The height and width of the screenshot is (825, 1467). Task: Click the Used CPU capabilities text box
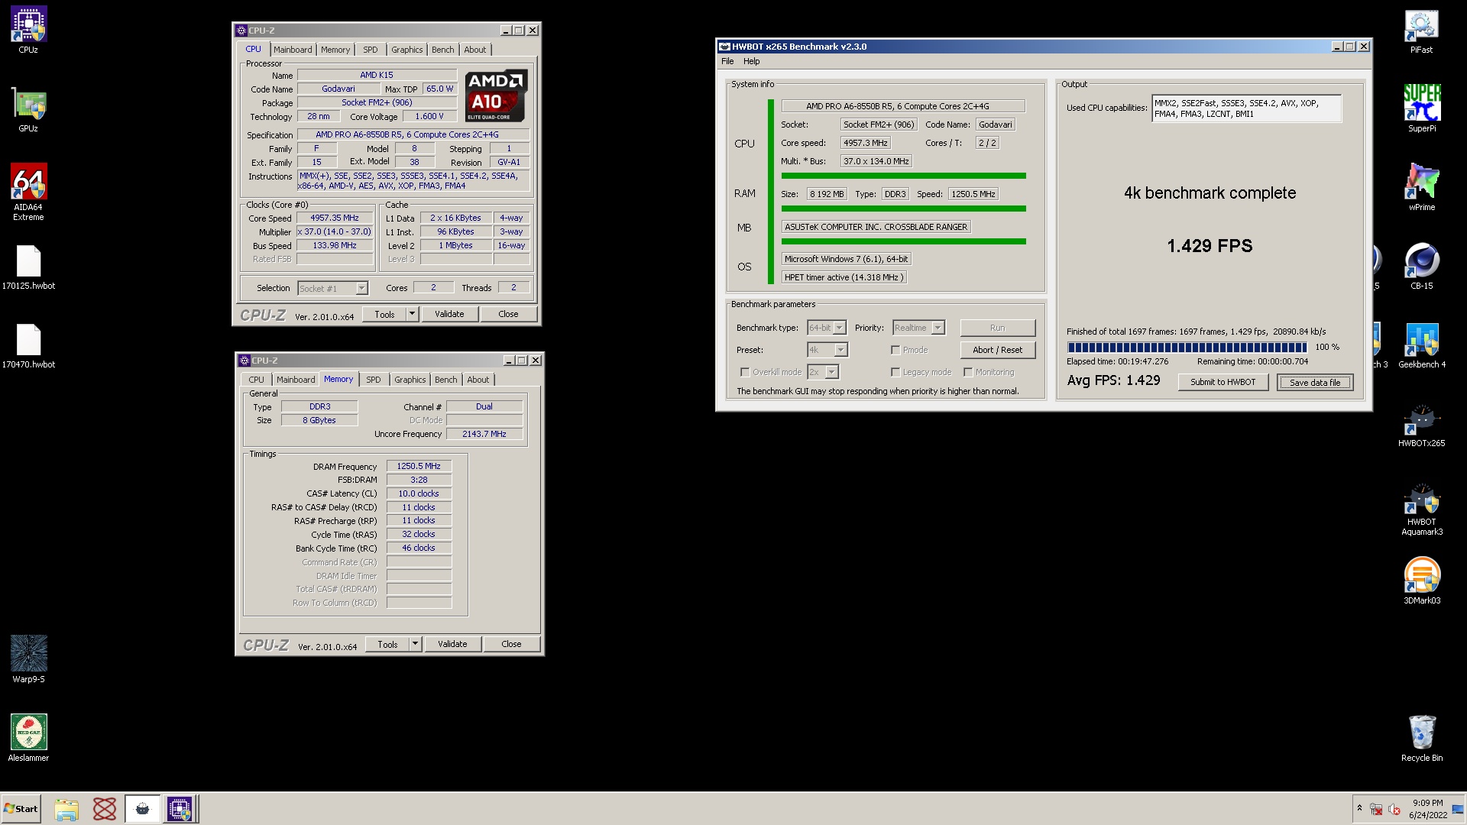point(1246,108)
